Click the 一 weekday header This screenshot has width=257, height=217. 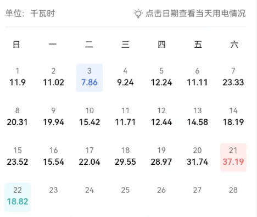tap(53, 44)
